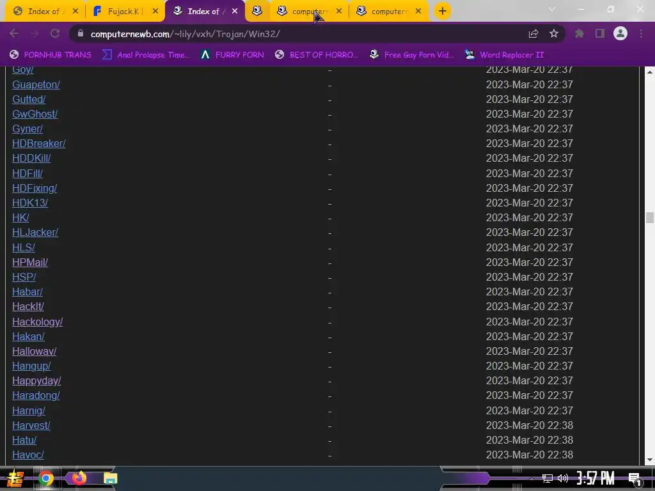Open the HDK13/ directory
Viewport: 655px width, 491px height.
tap(29, 203)
